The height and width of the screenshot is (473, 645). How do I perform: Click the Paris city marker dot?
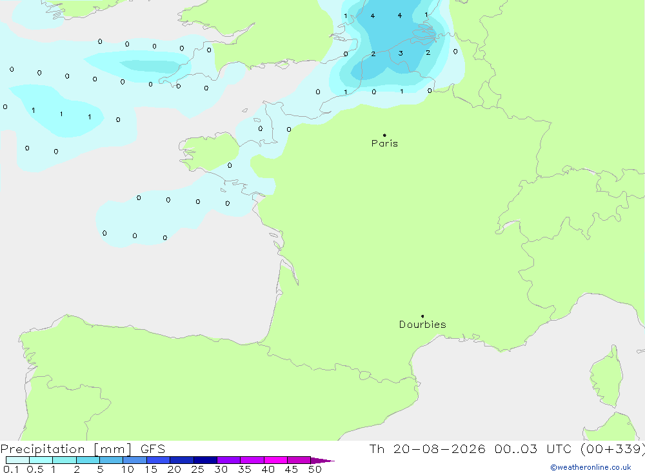[384, 135]
